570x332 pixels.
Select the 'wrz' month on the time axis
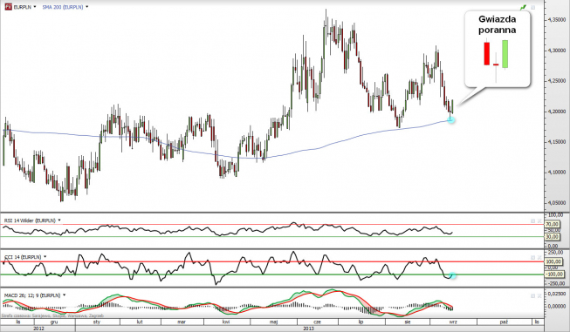(x=453, y=322)
